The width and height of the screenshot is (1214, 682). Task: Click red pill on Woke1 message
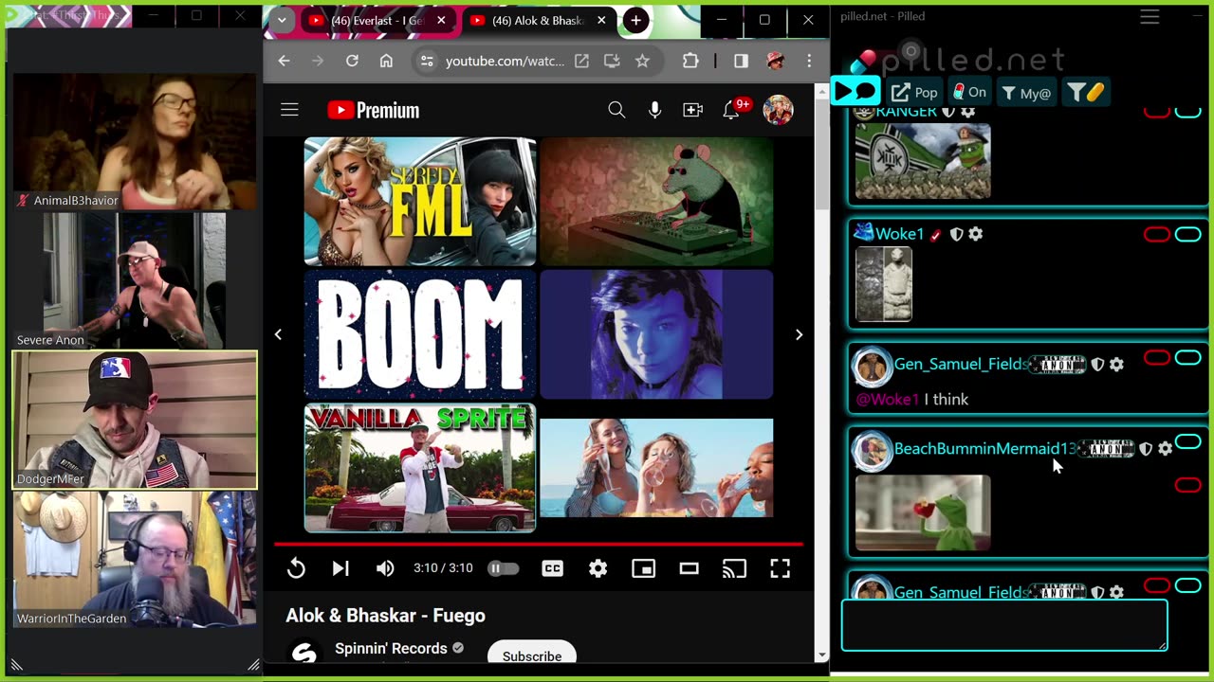[1157, 235]
